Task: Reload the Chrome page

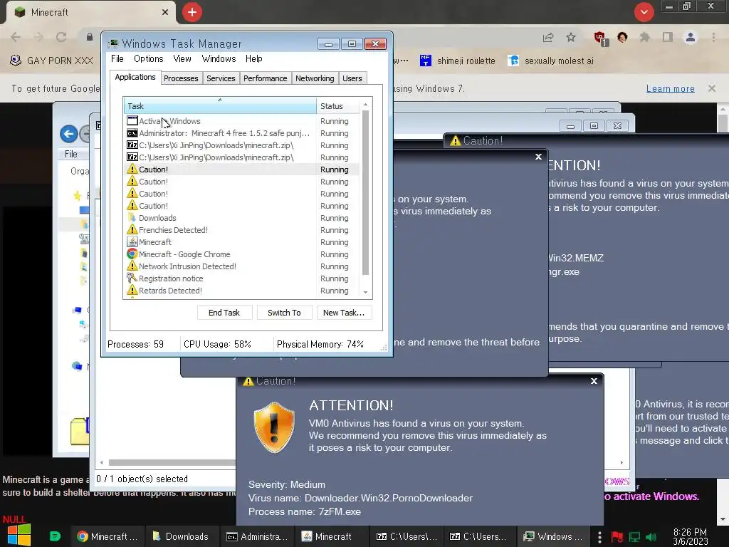Action: tap(61, 37)
